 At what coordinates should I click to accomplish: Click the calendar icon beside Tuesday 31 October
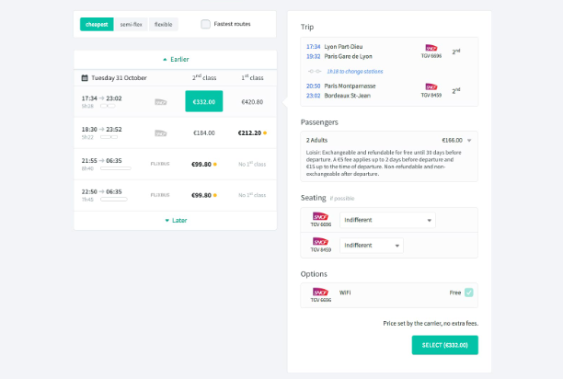click(x=85, y=77)
